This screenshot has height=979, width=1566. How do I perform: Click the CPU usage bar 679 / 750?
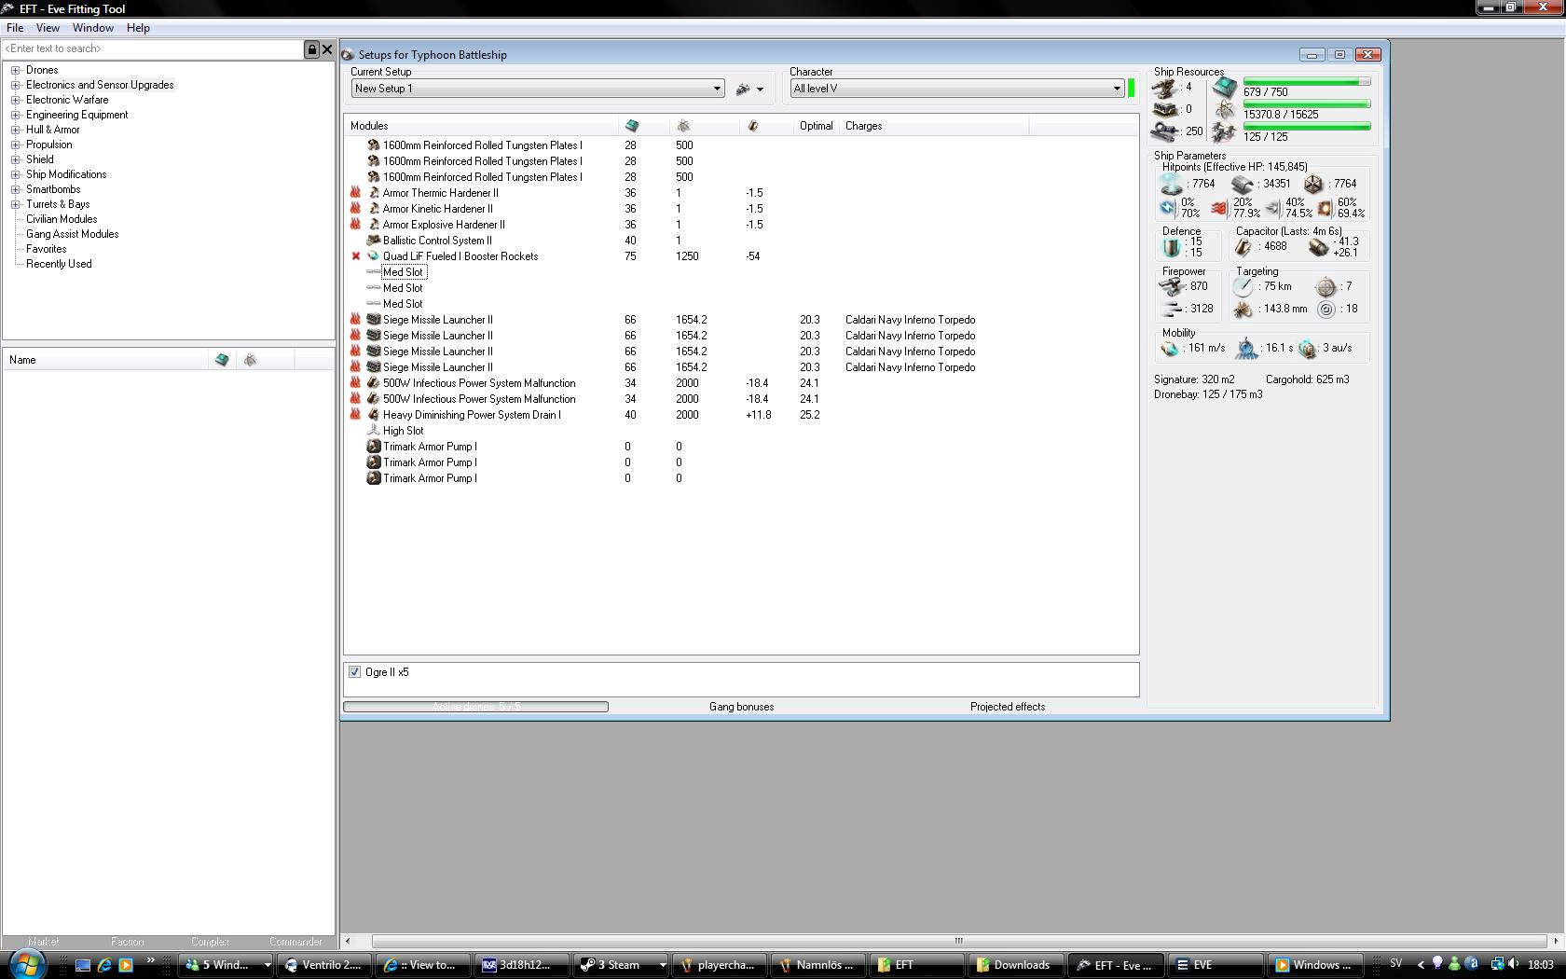click(1307, 82)
